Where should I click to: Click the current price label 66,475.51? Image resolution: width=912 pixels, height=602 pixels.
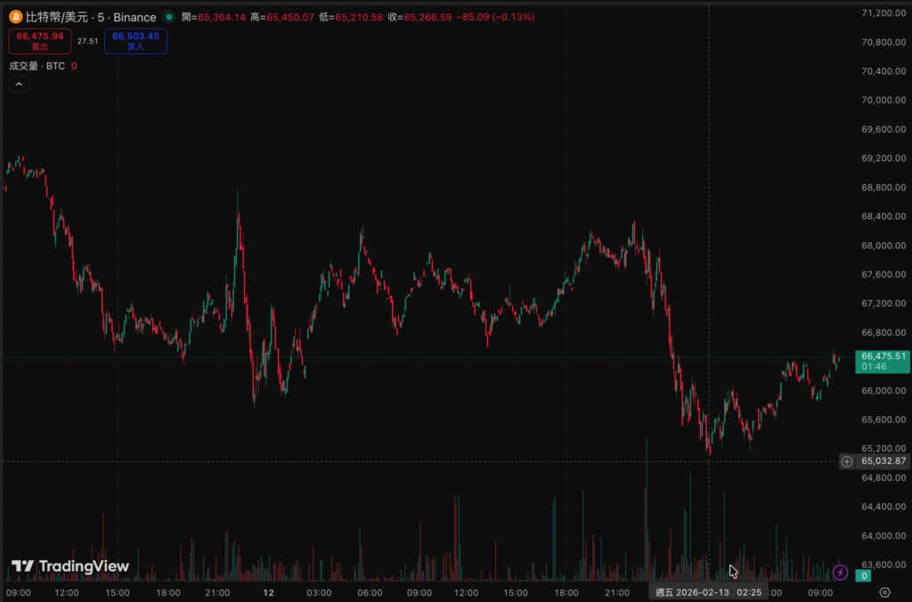coord(883,356)
